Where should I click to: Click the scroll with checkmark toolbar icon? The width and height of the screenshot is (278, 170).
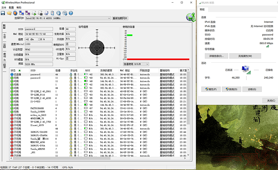[46, 13]
